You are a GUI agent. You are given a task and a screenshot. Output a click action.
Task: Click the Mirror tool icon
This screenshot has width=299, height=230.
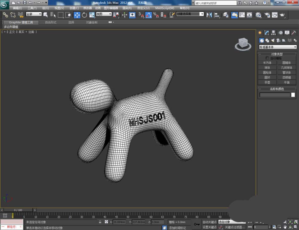209,15
